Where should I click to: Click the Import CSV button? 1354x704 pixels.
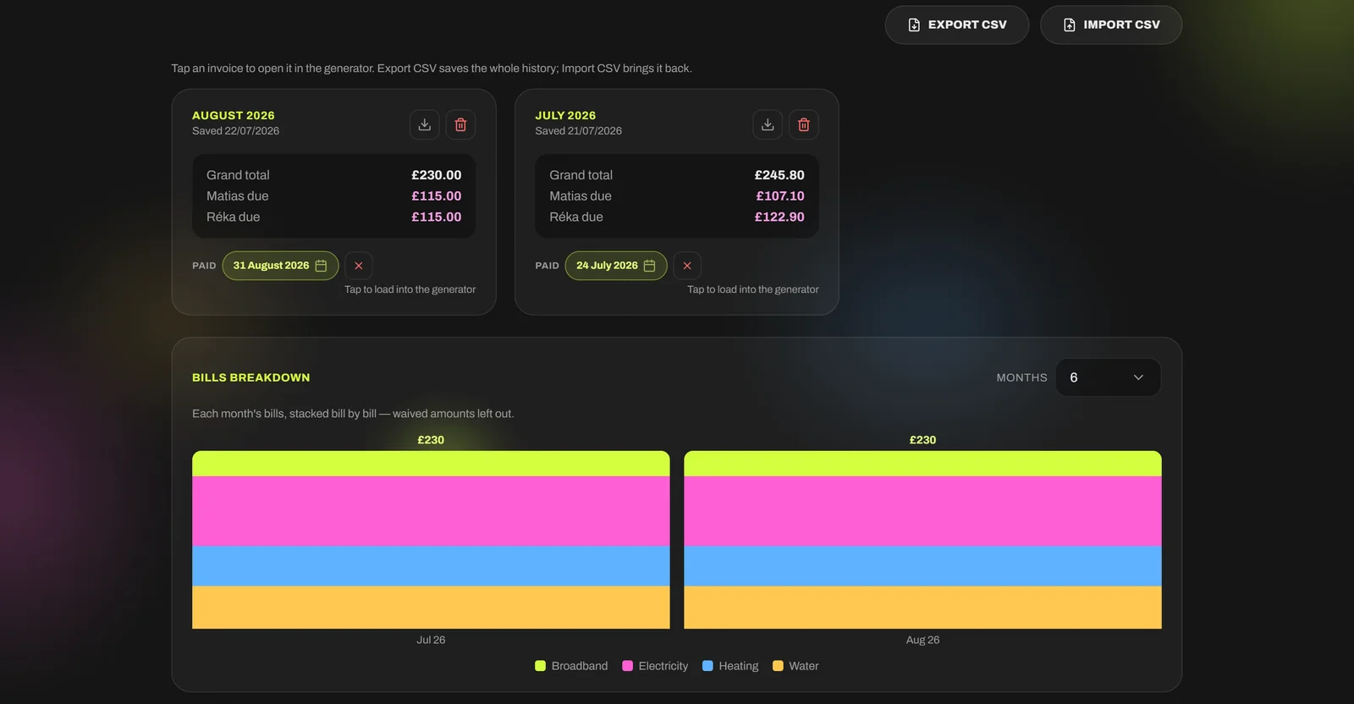(1111, 25)
